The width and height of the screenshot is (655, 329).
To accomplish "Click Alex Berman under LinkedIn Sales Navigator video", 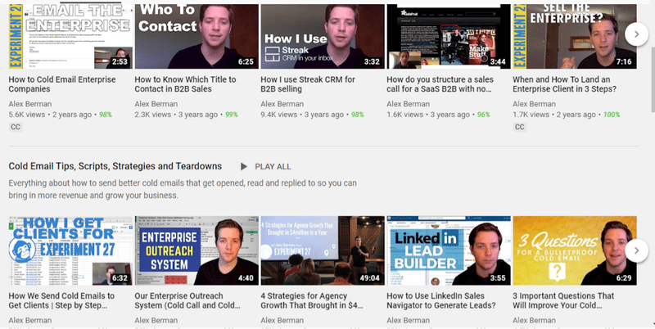I will tap(408, 320).
